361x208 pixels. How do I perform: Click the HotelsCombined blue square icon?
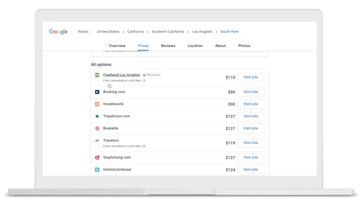[x=97, y=170]
